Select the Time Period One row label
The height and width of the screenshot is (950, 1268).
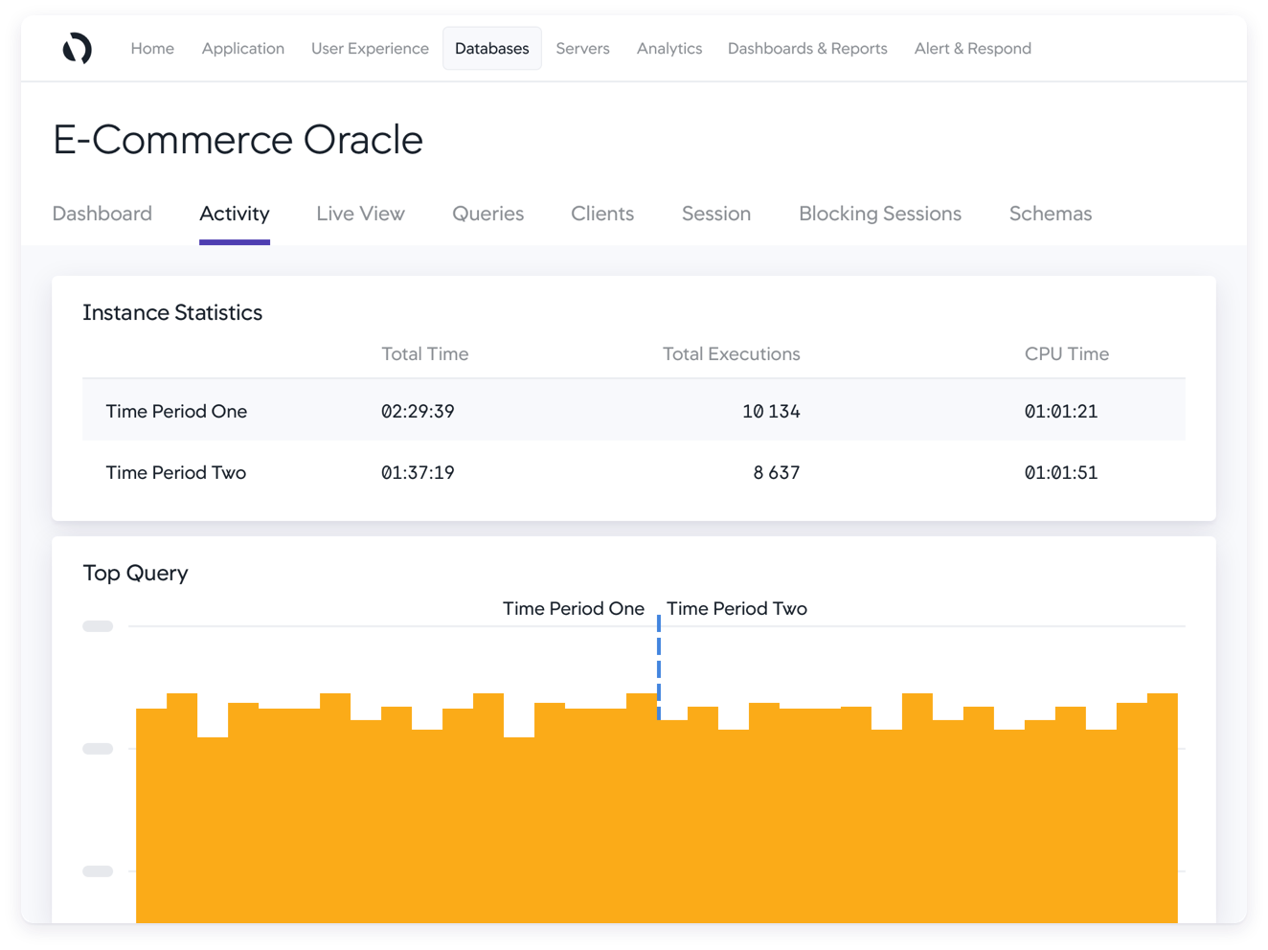click(176, 412)
